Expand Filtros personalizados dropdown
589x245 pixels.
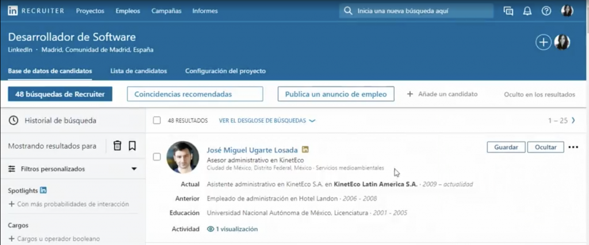134,169
